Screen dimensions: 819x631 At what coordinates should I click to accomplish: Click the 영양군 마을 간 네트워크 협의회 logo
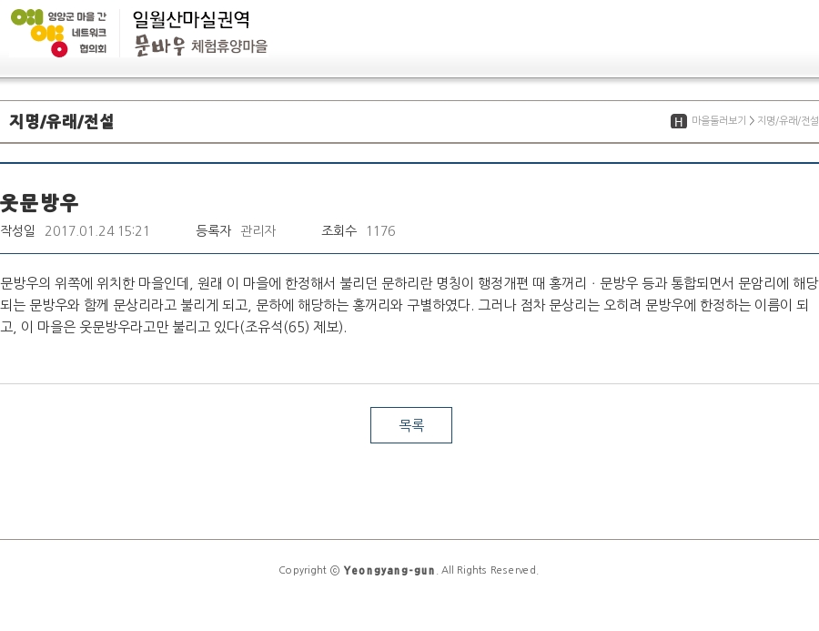58,33
